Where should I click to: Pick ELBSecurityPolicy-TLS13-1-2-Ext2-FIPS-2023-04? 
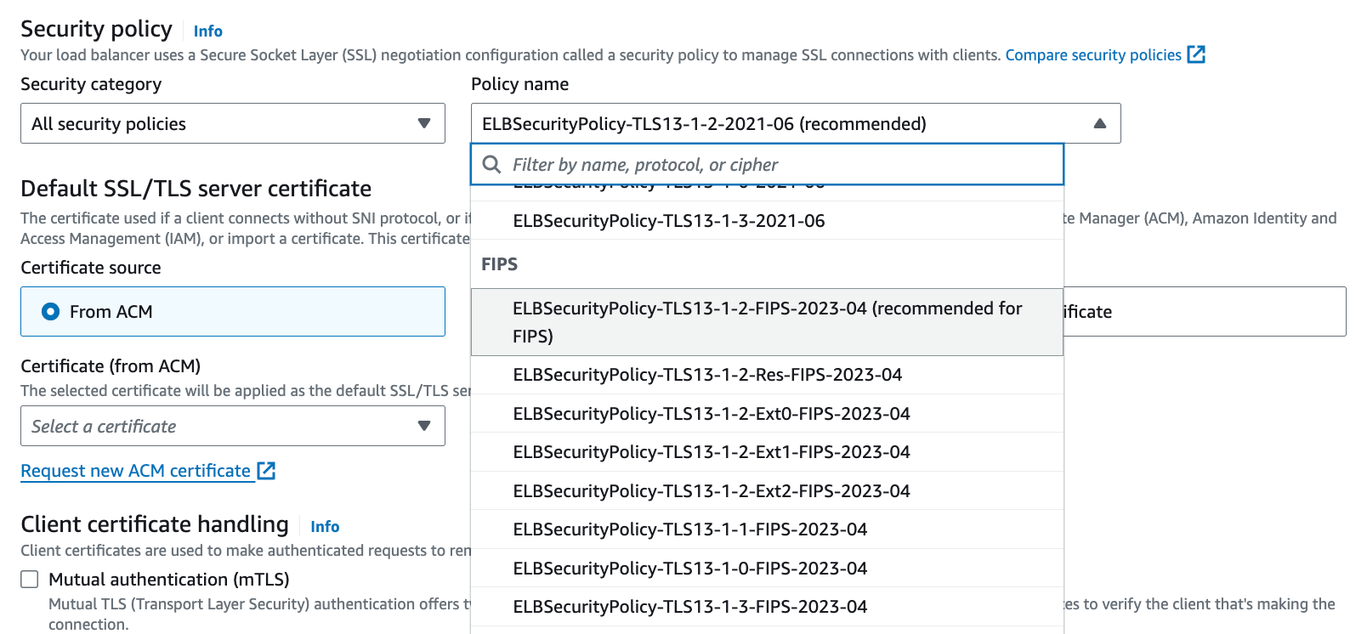[767, 491]
